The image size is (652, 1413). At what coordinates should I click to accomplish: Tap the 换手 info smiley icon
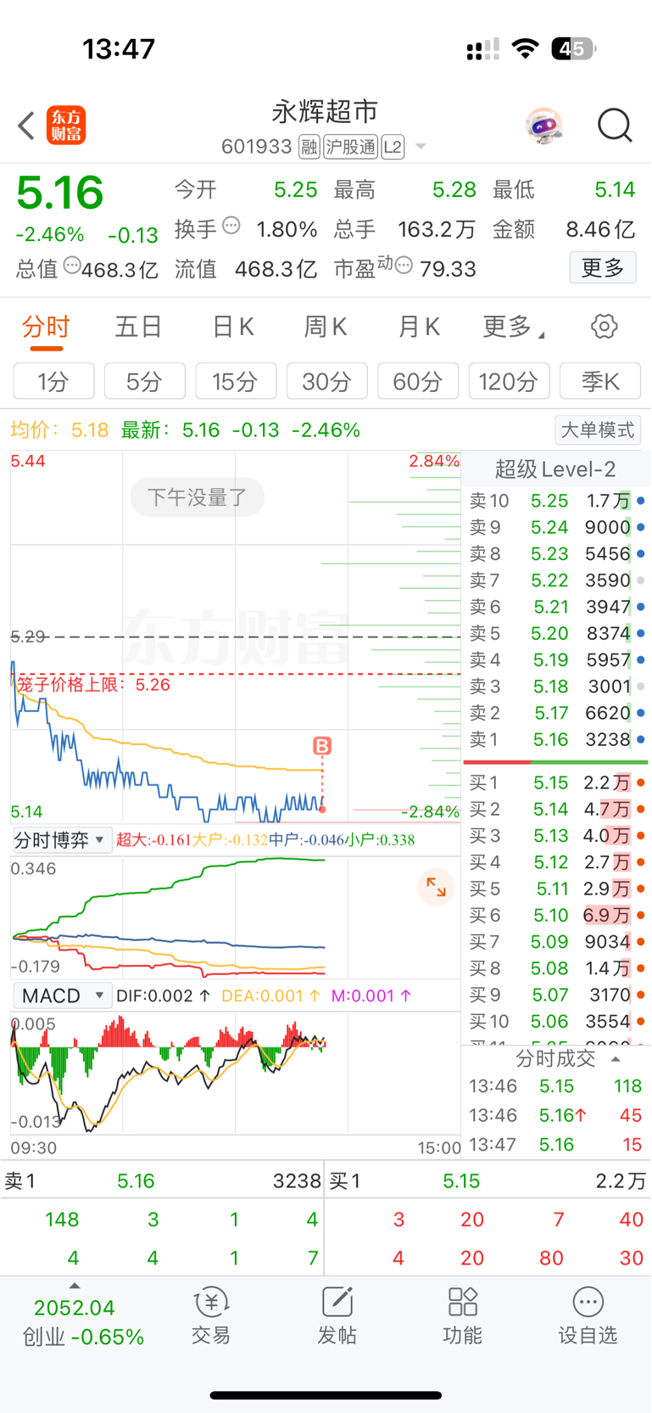[x=231, y=226]
